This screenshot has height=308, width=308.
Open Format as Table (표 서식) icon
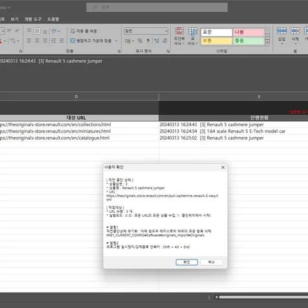(x=192, y=36)
